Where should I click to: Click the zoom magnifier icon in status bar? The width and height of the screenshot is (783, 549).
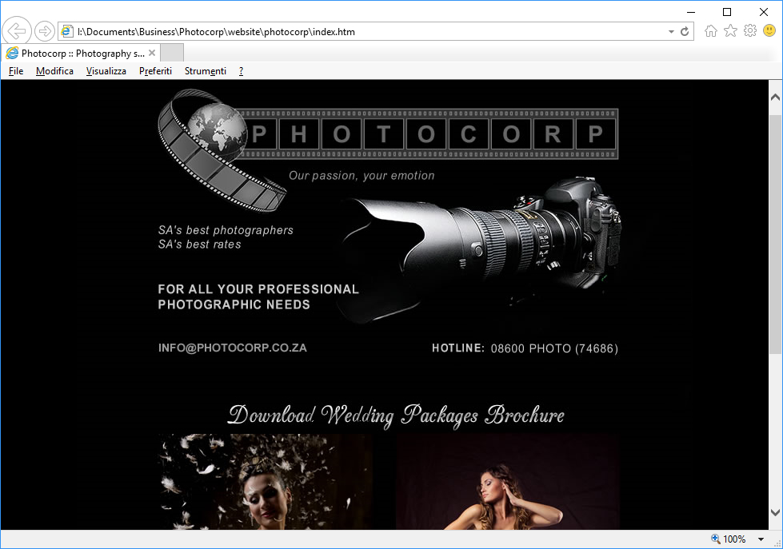tap(716, 539)
